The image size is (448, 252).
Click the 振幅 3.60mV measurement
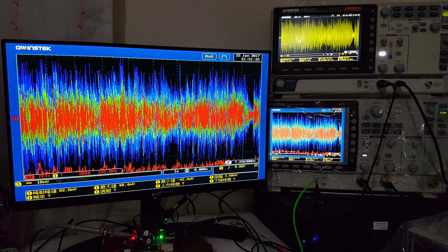(224, 176)
